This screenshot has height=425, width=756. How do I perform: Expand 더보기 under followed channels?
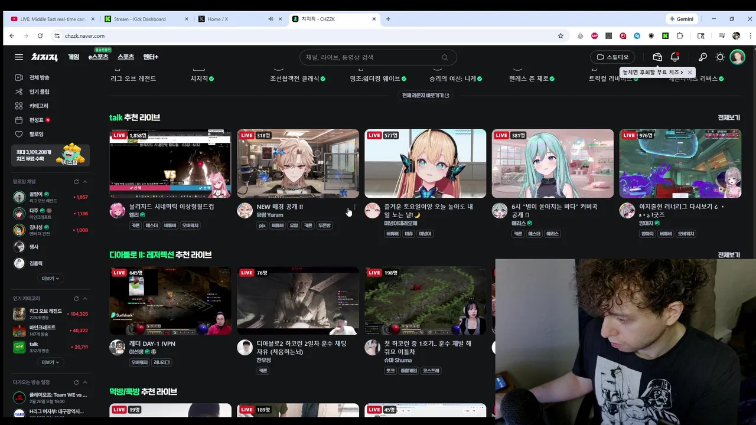pyautogui.click(x=50, y=279)
